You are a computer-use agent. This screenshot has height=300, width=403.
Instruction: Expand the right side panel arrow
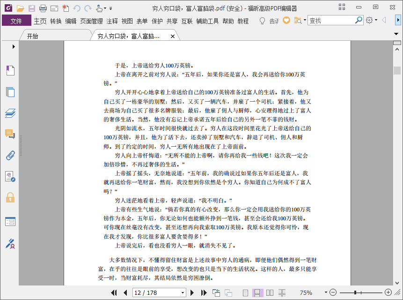398,20
